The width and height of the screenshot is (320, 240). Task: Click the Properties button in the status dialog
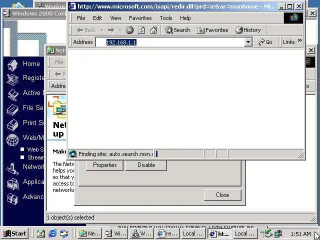click(x=104, y=165)
